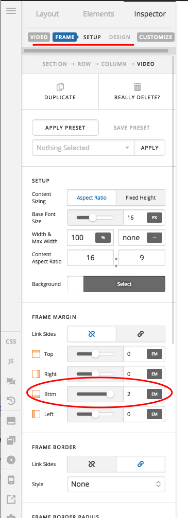Click the Background Select button
The height and width of the screenshot is (518, 188).
tap(124, 284)
